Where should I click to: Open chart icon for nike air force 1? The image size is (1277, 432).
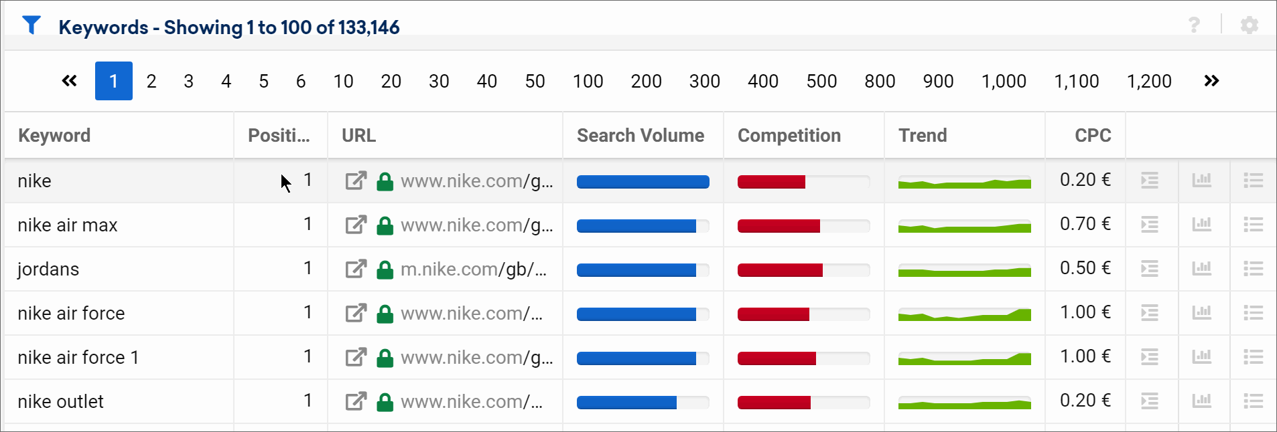(1202, 356)
